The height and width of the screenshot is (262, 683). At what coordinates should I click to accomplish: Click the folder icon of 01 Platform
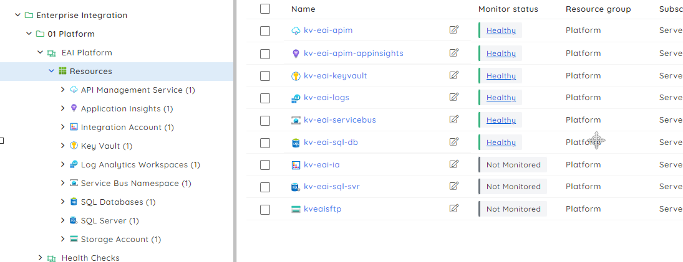40,34
